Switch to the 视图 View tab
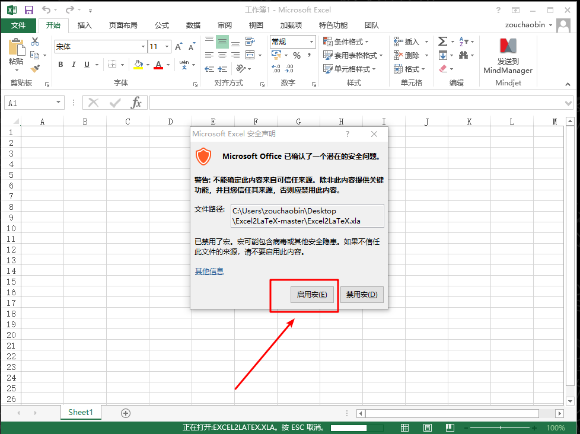The height and width of the screenshot is (434, 580). tap(256, 25)
